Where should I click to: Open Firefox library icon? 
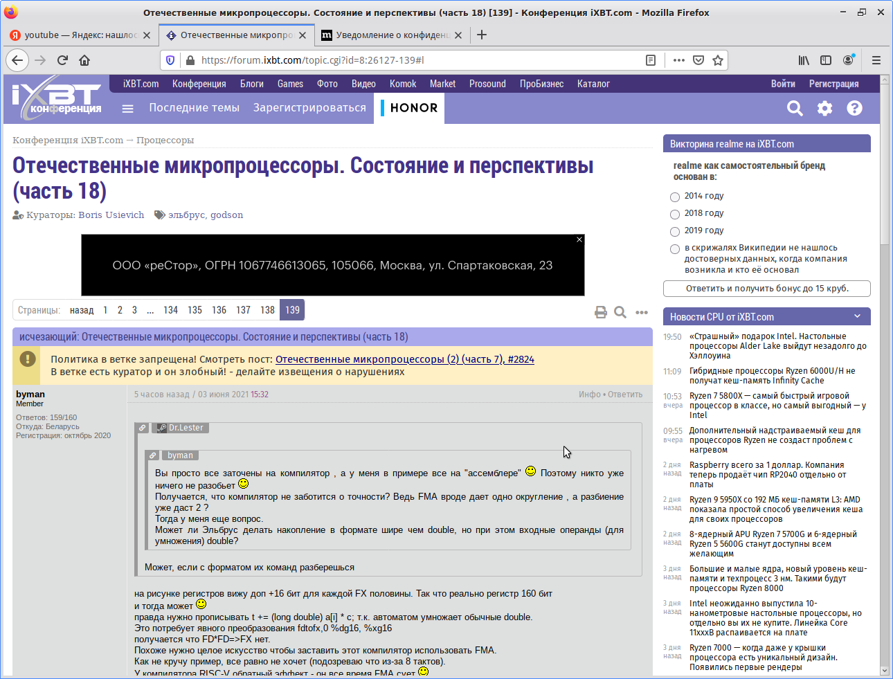[x=804, y=60]
